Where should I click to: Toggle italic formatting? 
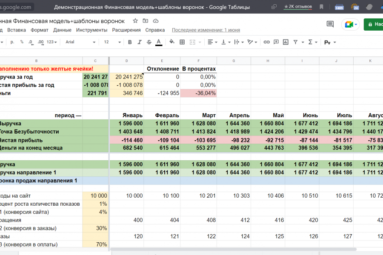tap(139, 42)
